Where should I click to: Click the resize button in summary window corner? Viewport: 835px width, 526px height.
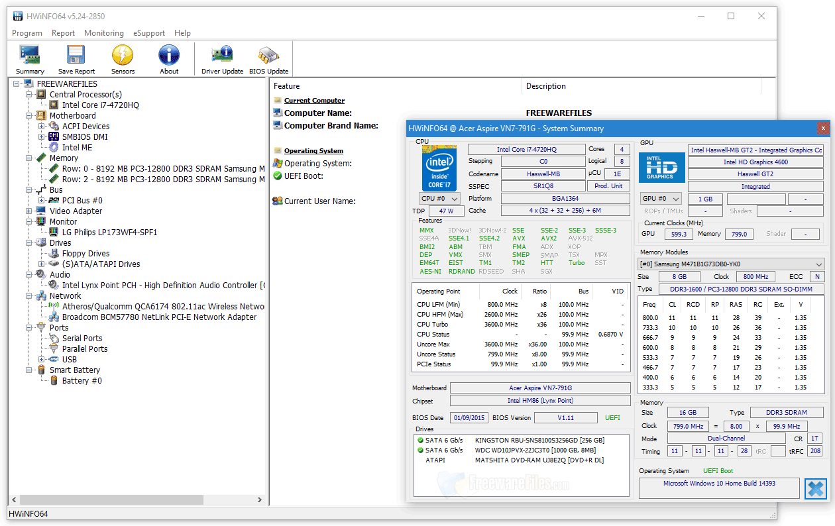coord(816,489)
